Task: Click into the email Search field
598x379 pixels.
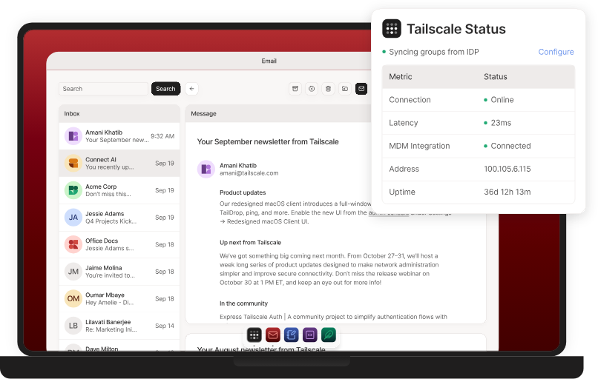Action: coord(104,89)
